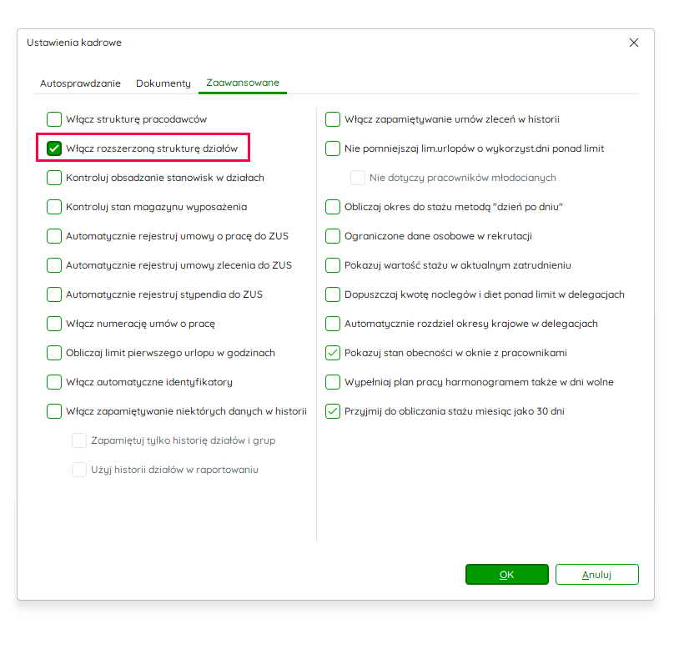Enable Włącz automatyczne identyfikatory checkbox
Viewport: 694px width, 649px height.
coord(54,382)
